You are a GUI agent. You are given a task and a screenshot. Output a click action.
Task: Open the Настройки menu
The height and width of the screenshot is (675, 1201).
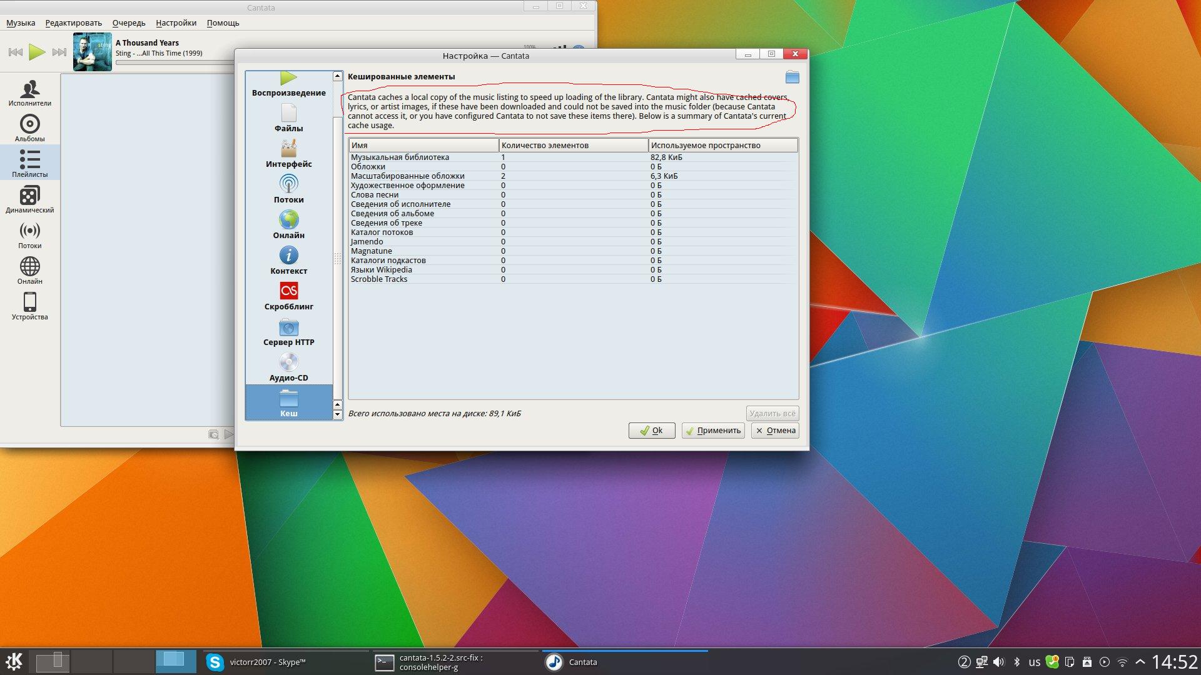click(x=176, y=23)
